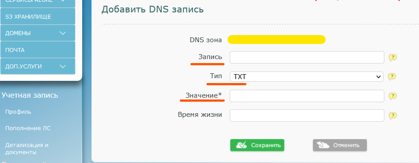419x163 pixels.
Task: Click help icon next to Время жизни field
Action: [x=392, y=115]
